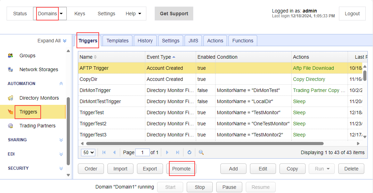Click the Groups icon in sidebar
The image size is (373, 193).
(x=11, y=56)
